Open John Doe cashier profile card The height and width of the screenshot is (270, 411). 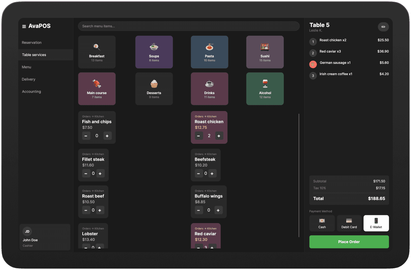coord(45,237)
